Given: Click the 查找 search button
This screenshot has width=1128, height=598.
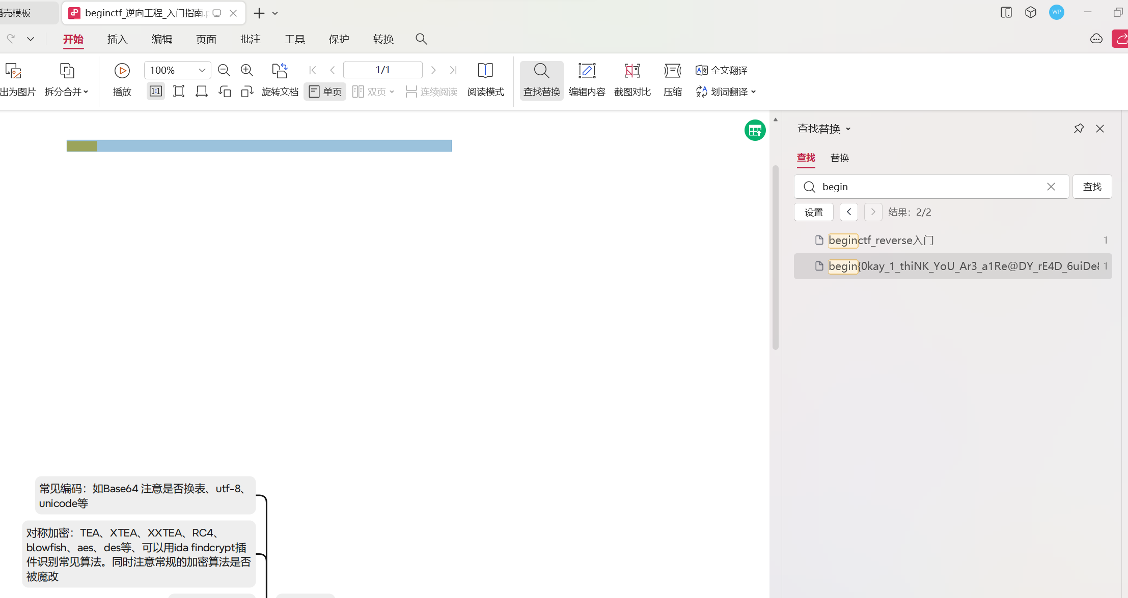Looking at the screenshot, I should coord(1092,187).
